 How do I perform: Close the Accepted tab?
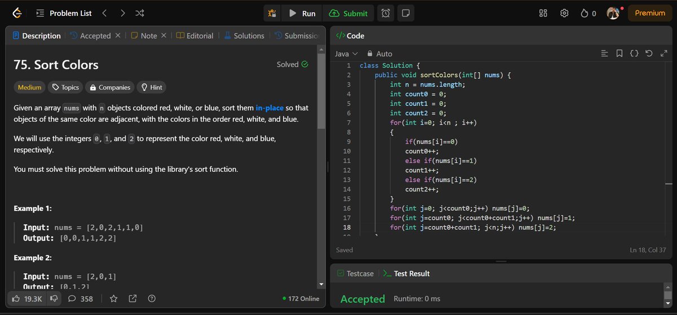click(118, 36)
